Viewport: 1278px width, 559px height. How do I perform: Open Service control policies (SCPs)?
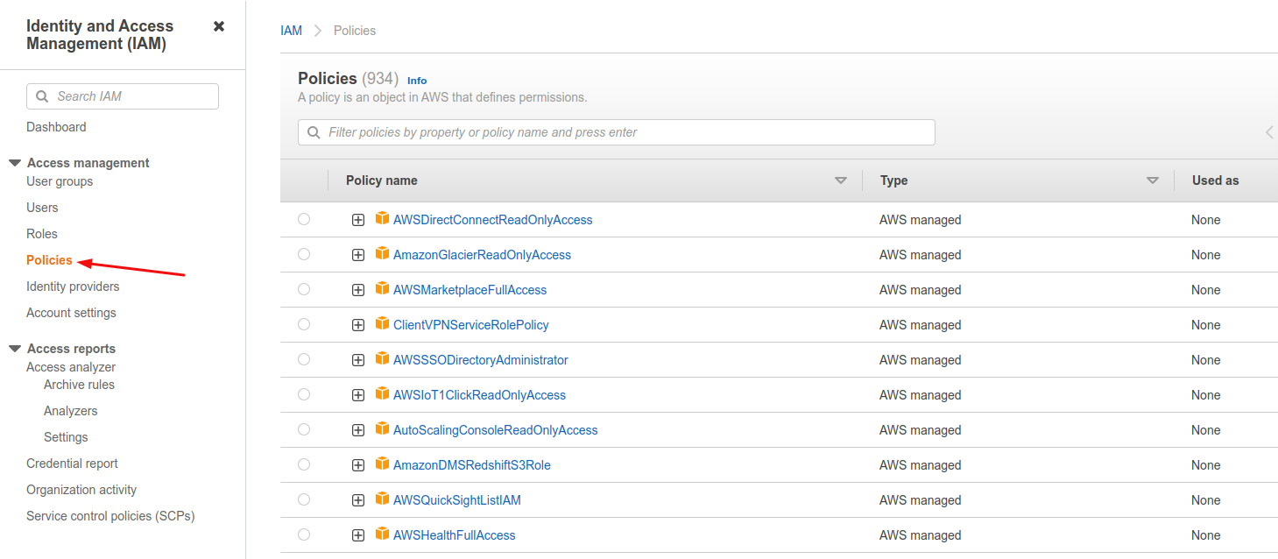110,516
